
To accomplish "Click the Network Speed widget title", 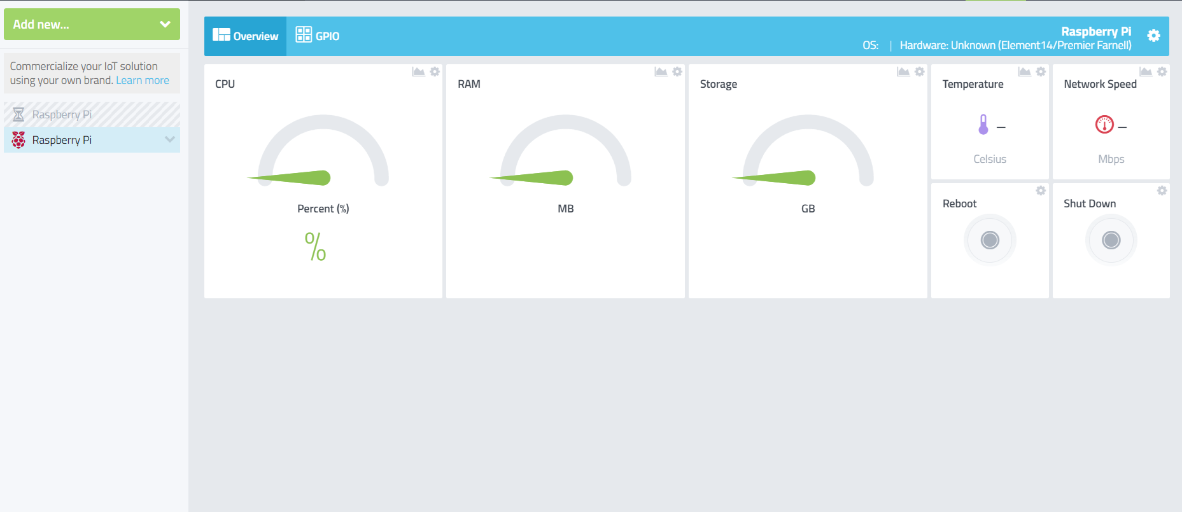I will tap(1100, 84).
